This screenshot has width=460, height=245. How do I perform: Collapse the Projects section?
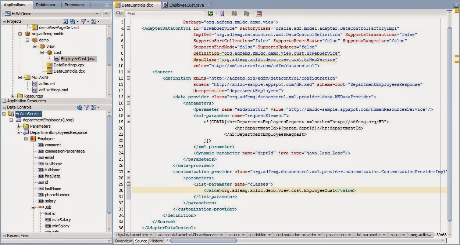[x=4, y=22]
